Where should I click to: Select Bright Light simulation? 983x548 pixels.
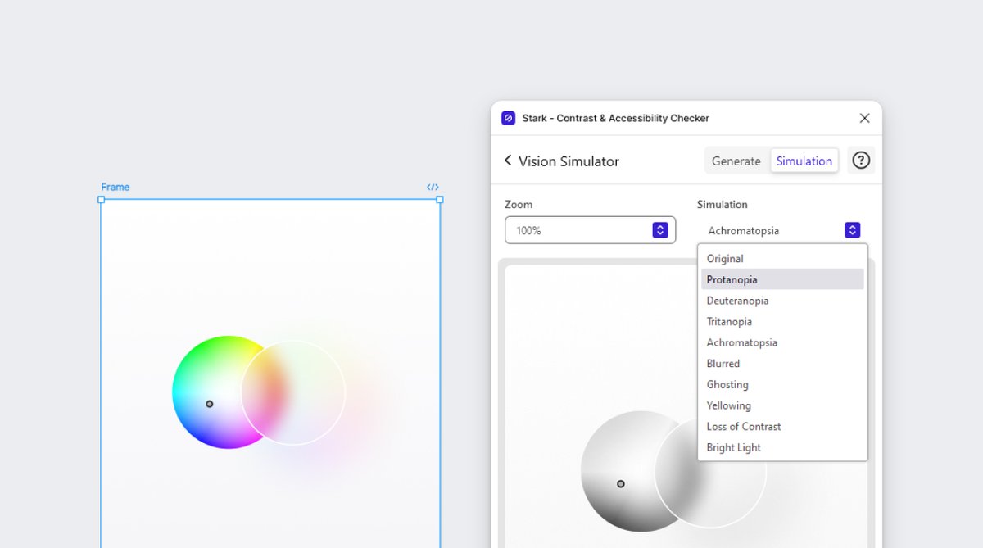point(782,447)
